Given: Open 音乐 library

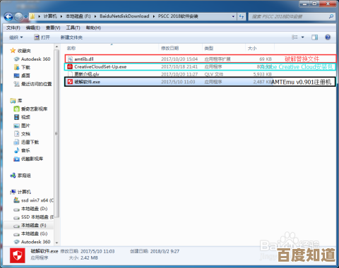Looking at the screenshot, I should coord(25,150).
